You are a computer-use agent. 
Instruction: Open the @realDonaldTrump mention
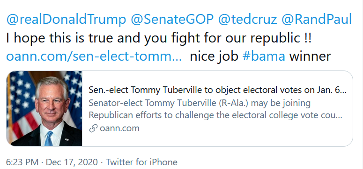point(66,19)
